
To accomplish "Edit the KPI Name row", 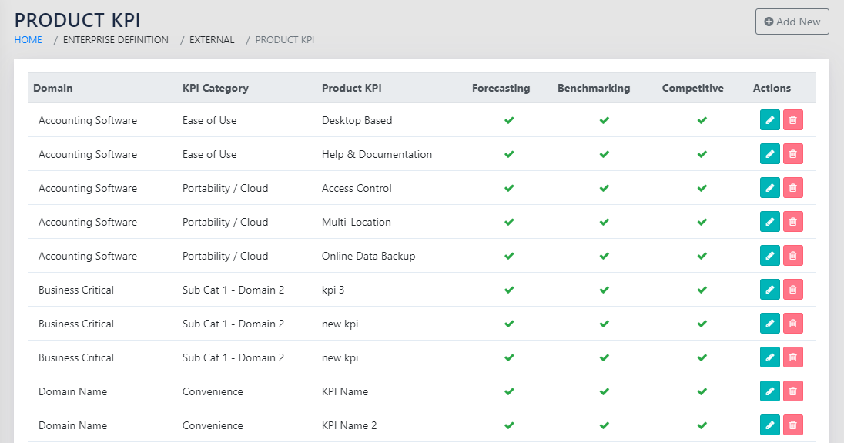I will 769,391.
